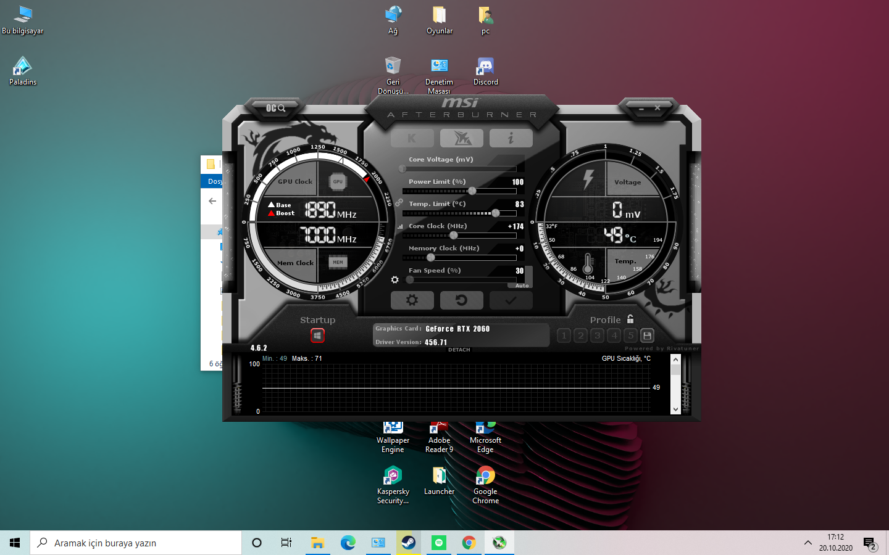This screenshot has width=889, height=555.
Task: Toggle fan speed Auto mode
Action: [522, 286]
